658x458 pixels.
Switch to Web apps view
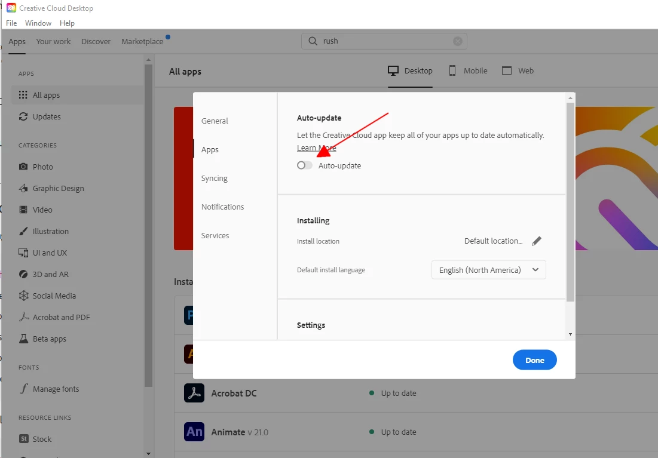518,71
